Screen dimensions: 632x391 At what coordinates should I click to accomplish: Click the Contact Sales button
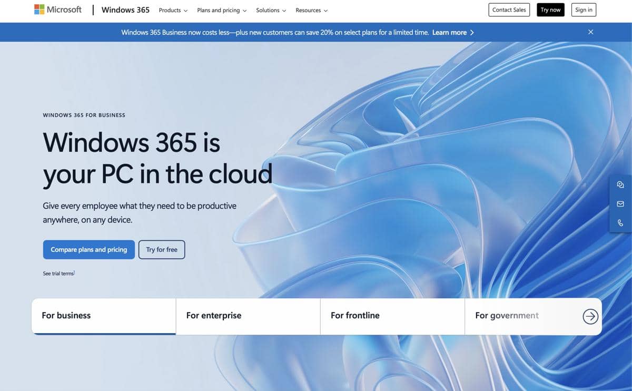click(x=509, y=9)
